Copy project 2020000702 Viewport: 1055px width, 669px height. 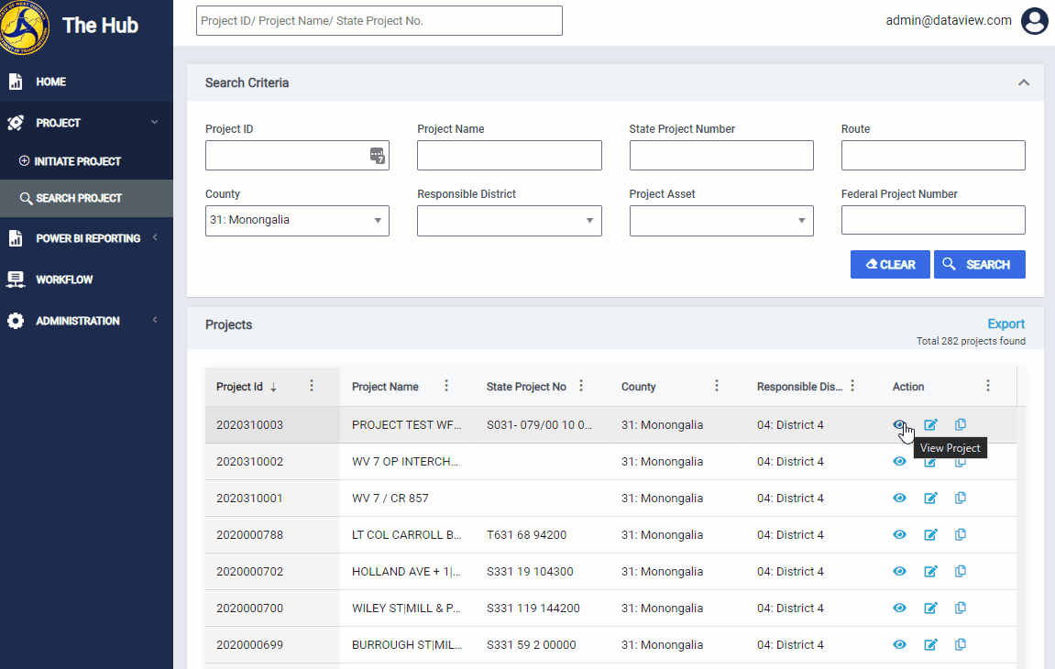point(960,572)
